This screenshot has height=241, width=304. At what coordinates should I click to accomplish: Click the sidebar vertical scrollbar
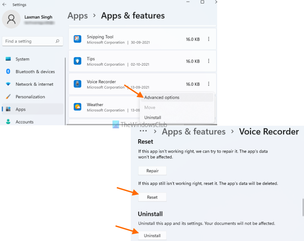(x=65, y=91)
